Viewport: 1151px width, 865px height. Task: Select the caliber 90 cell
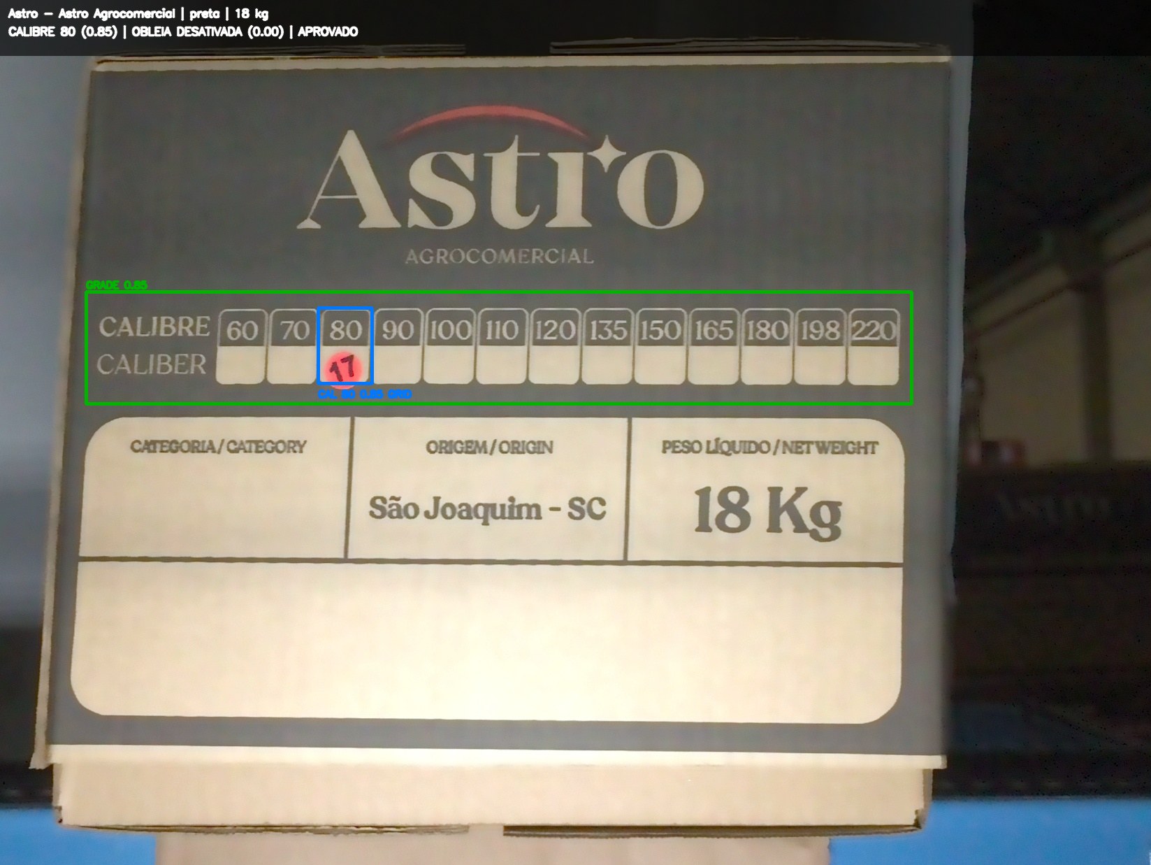[398, 346]
